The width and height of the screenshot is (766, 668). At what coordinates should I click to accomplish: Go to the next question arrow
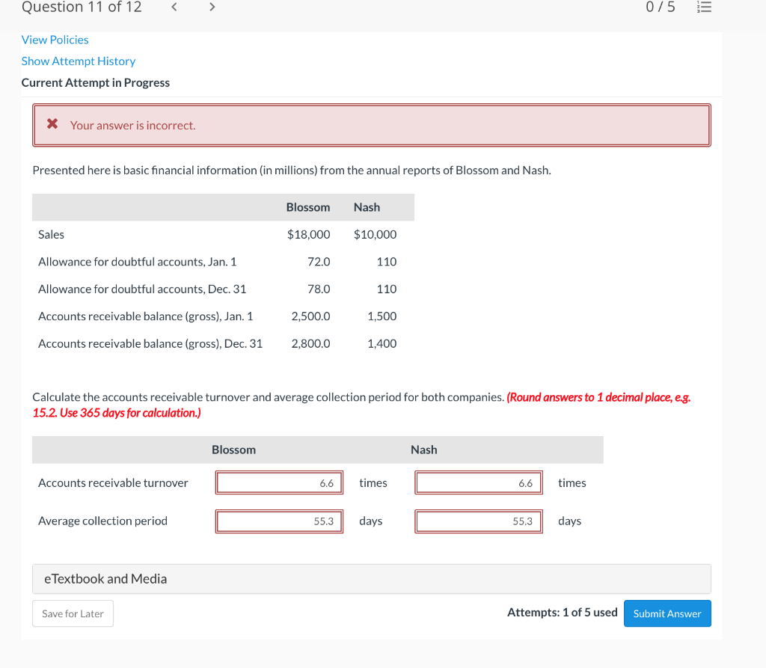[212, 7]
